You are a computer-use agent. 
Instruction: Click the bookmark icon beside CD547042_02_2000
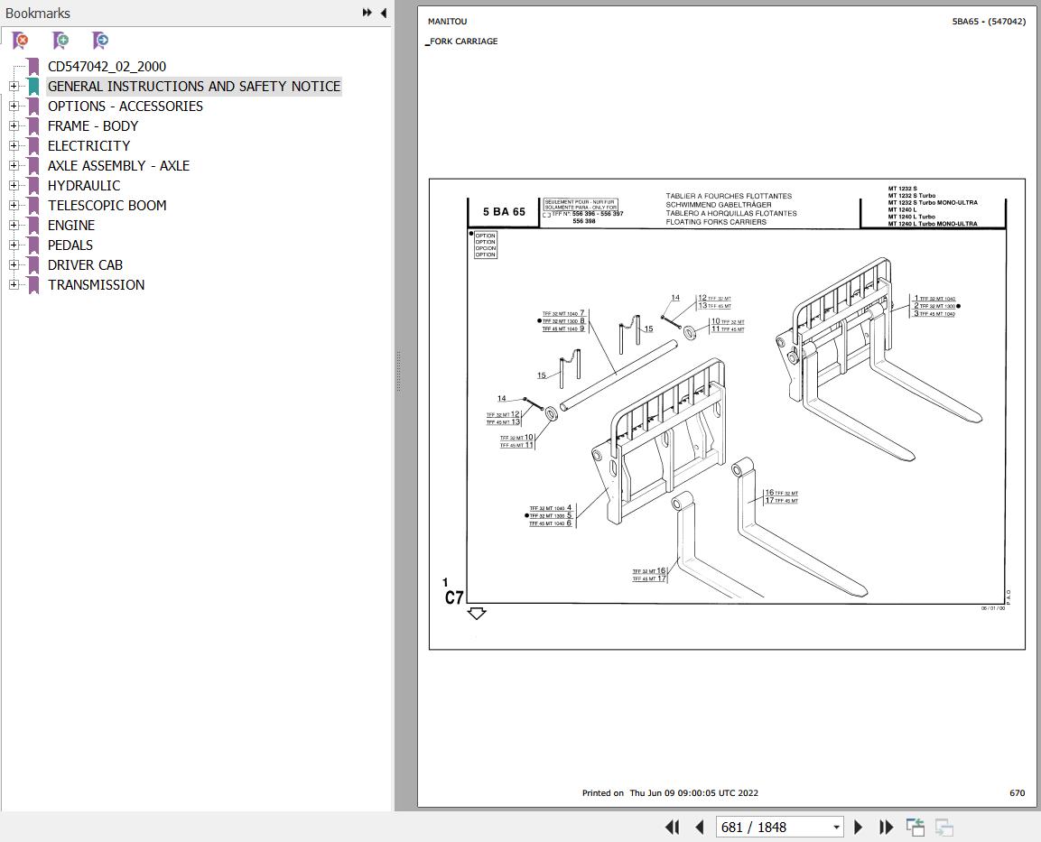[x=33, y=67]
